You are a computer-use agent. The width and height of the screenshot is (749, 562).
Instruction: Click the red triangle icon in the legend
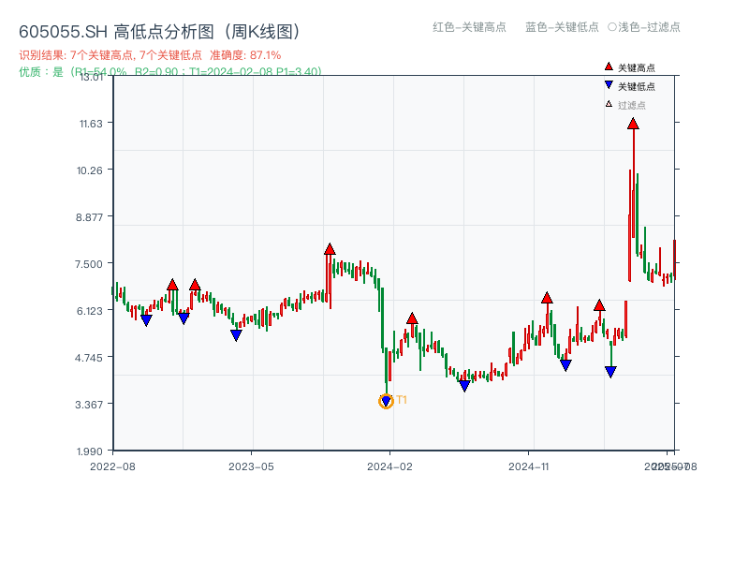609,67
